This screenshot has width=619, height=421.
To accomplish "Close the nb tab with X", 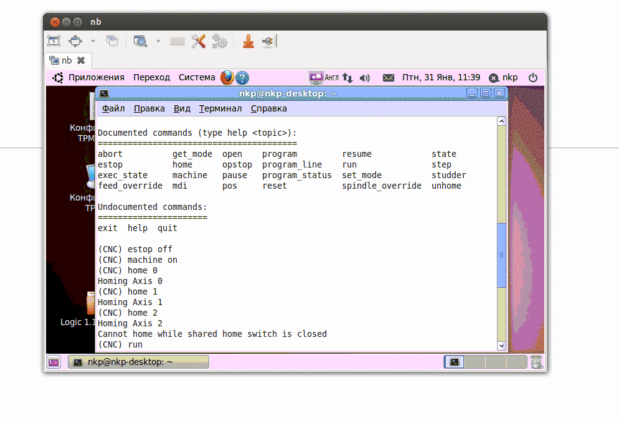I will click(x=81, y=60).
